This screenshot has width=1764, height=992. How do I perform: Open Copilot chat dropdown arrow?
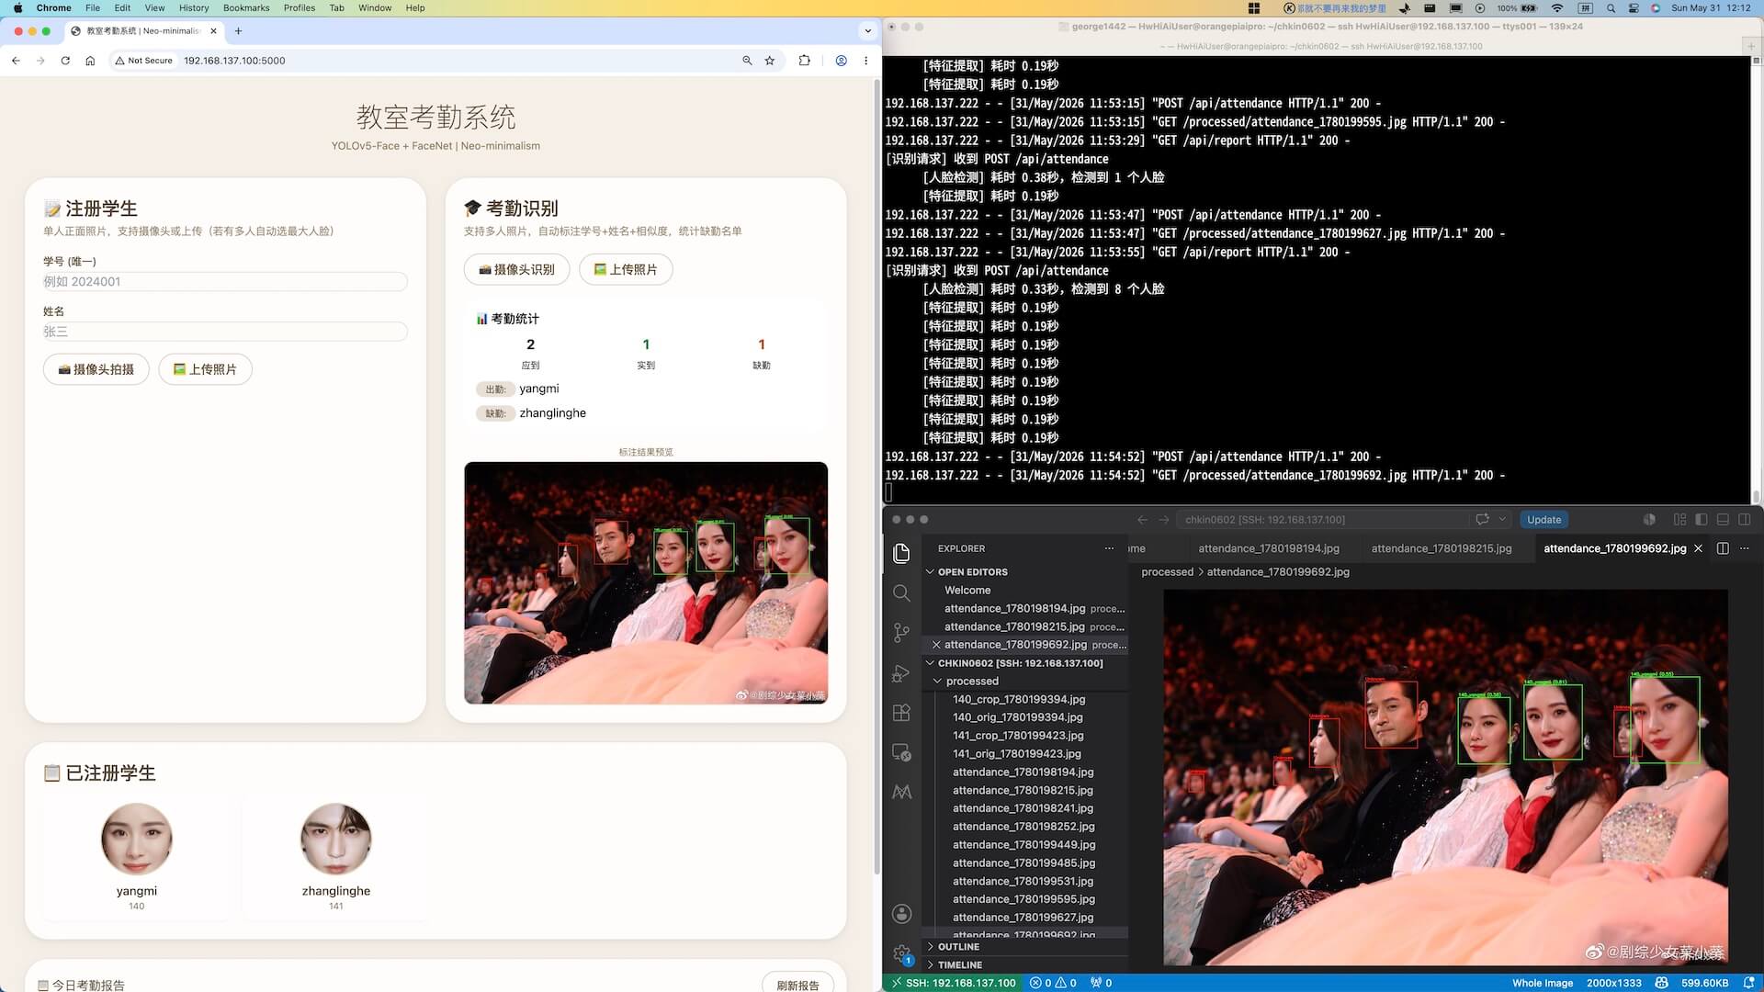point(1503,520)
